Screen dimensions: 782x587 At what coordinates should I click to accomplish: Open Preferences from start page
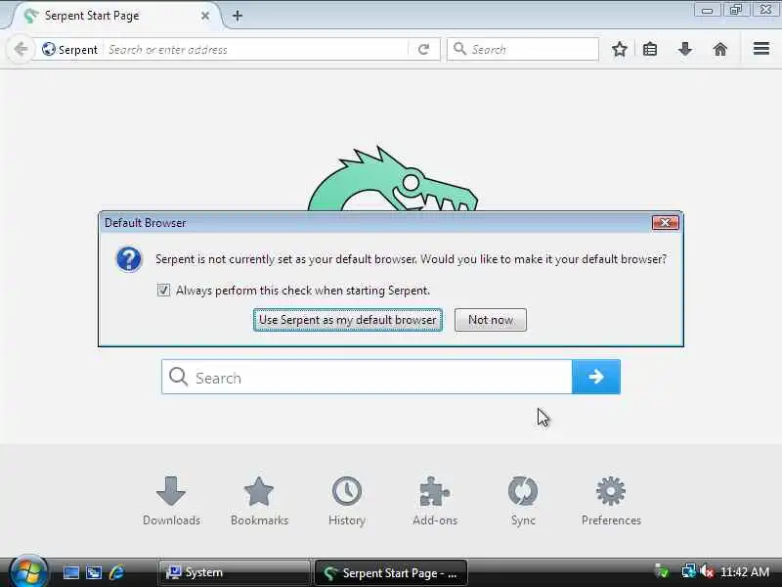click(x=611, y=501)
